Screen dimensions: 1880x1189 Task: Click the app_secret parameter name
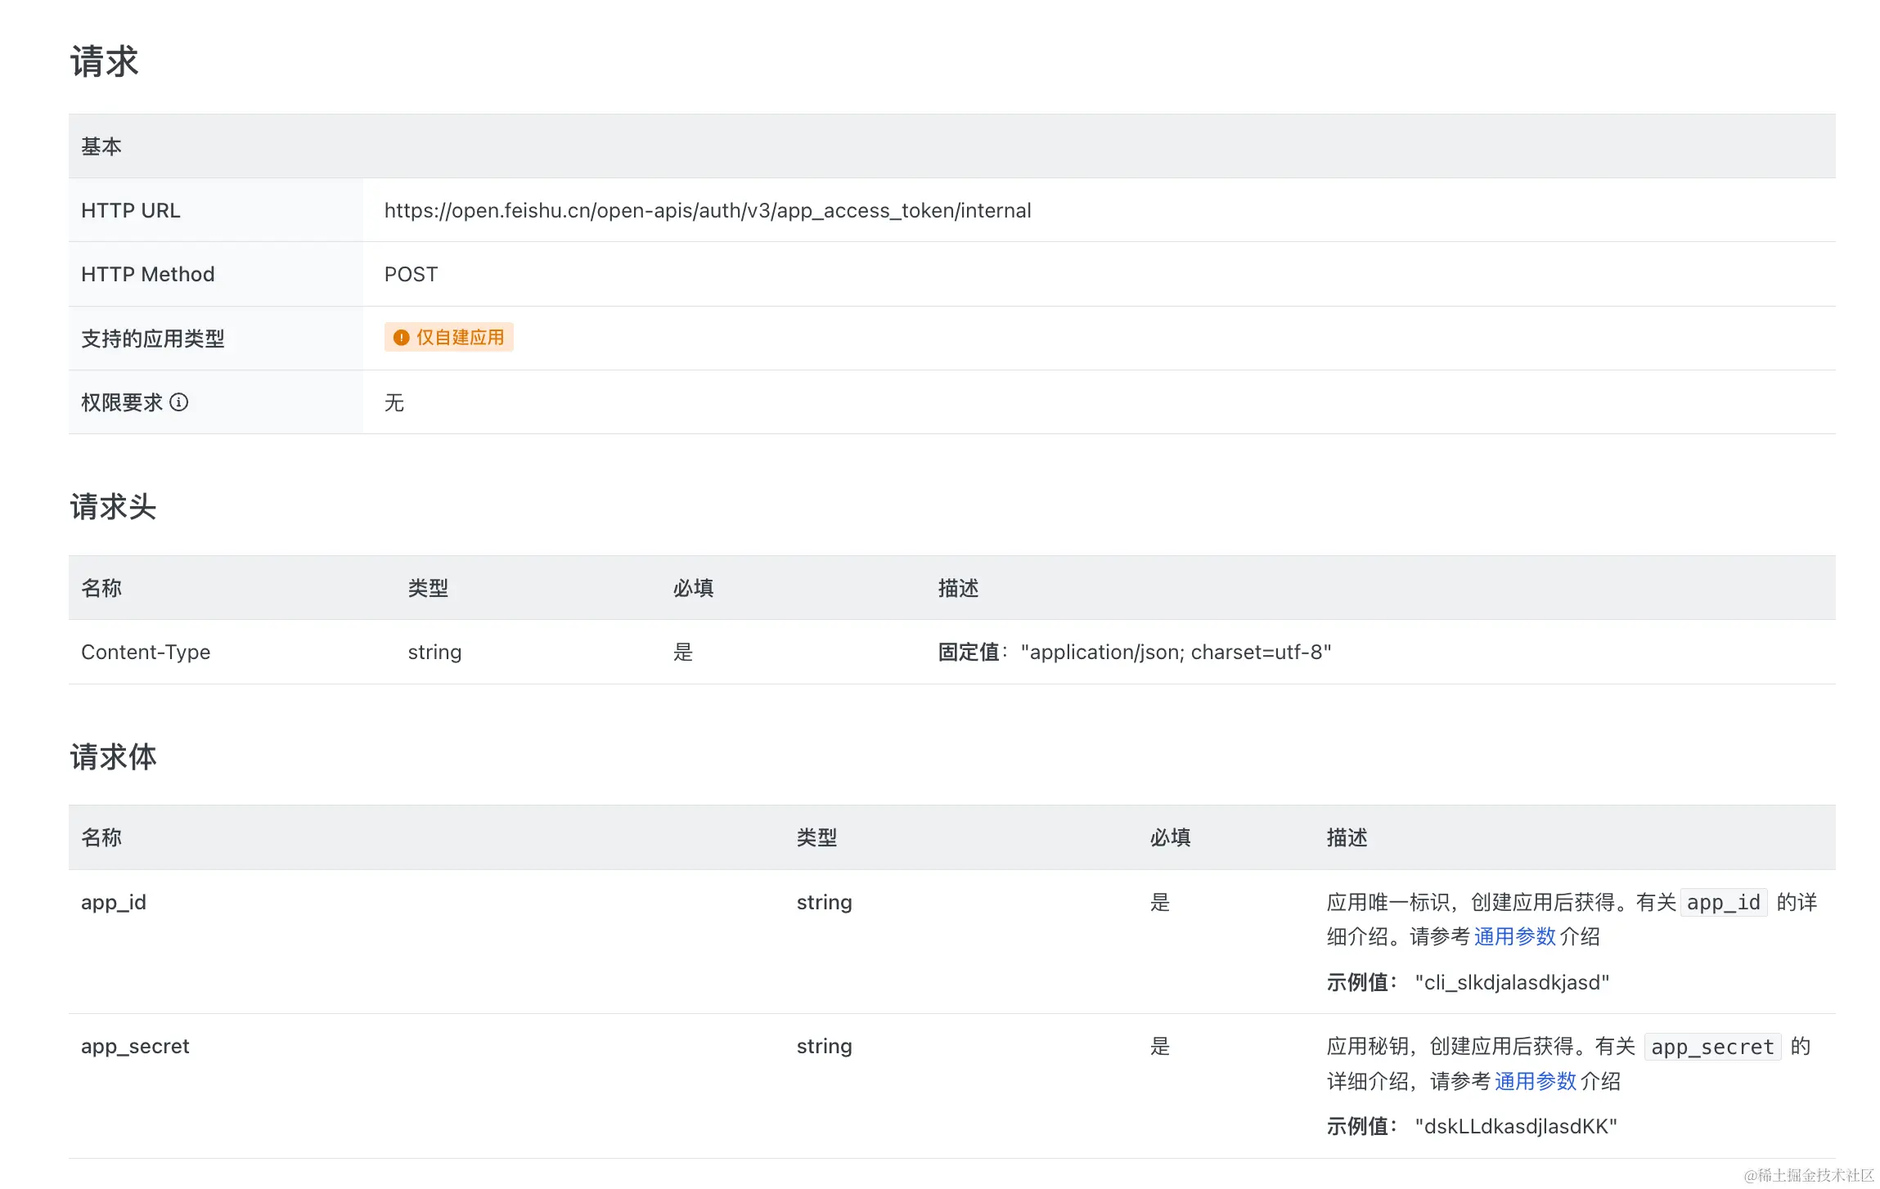pyautogui.click(x=135, y=1047)
